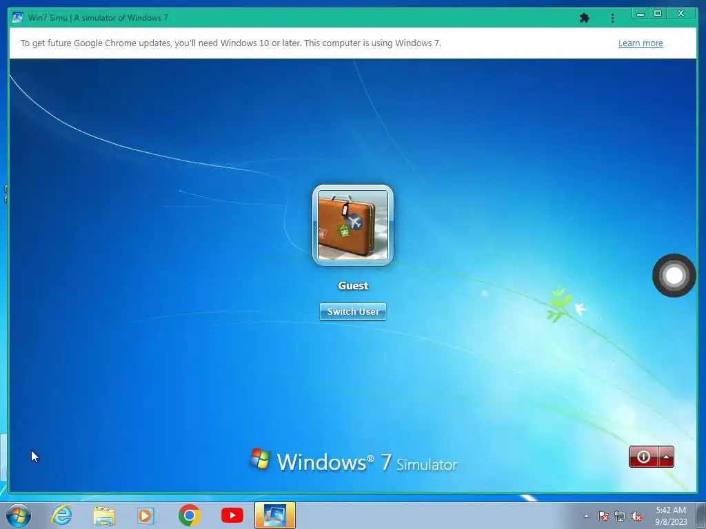Open the Learn more link
The width and height of the screenshot is (706, 529).
tap(641, 43)
